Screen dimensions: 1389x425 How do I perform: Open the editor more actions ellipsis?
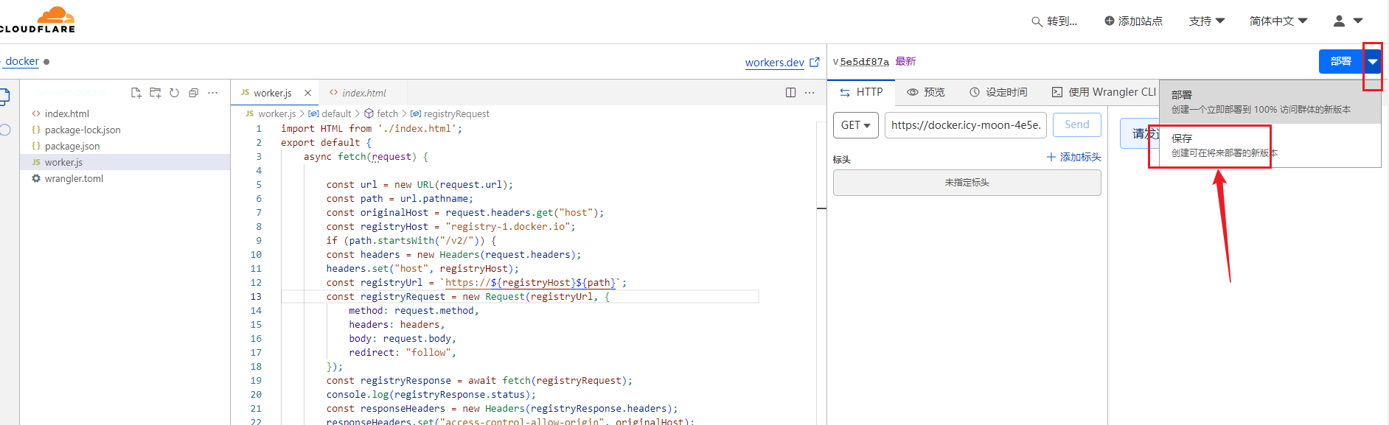click(x=810, y=93)
